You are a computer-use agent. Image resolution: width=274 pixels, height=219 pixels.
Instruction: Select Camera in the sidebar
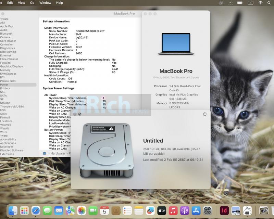click(x=5, y=37)
